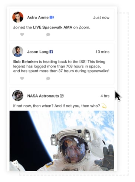This screenshot has height=182, width=135.
Task: Like Astro Annie's post with heart icon
Action: 22,34
